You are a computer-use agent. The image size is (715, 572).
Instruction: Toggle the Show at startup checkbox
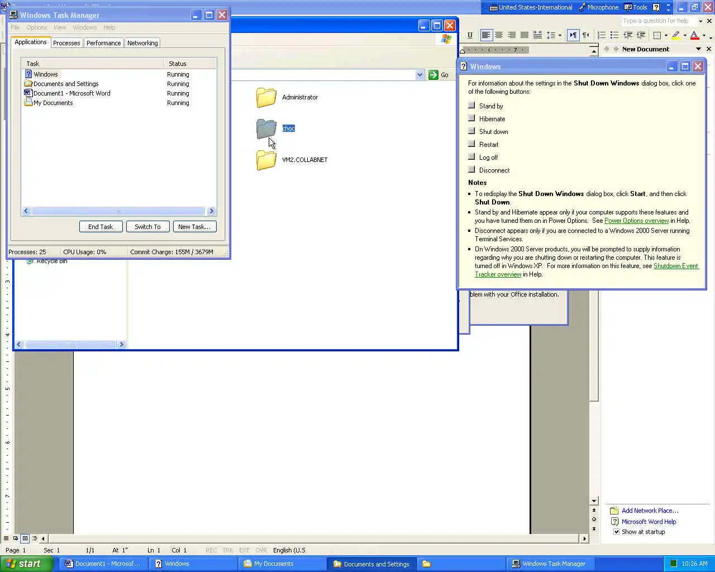tap(617, 532)
